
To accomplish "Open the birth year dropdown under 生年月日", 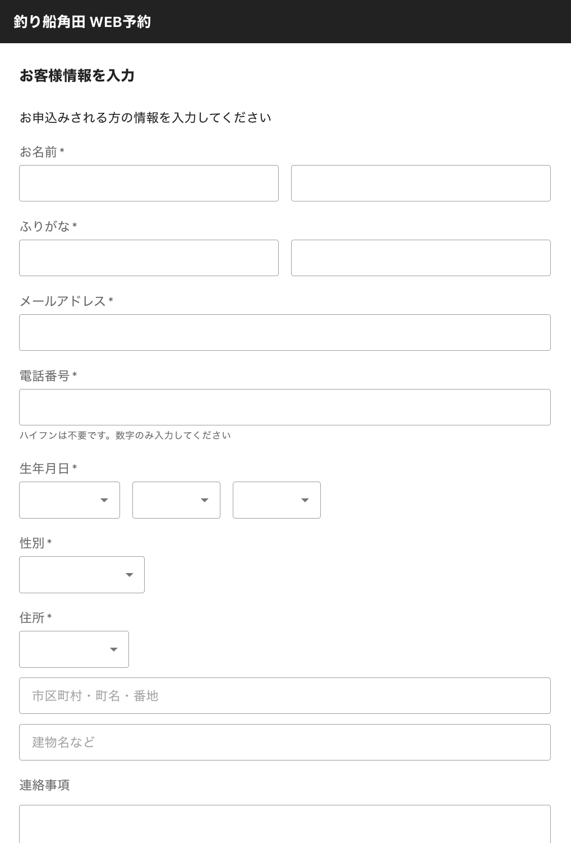I will coord(70,500).
